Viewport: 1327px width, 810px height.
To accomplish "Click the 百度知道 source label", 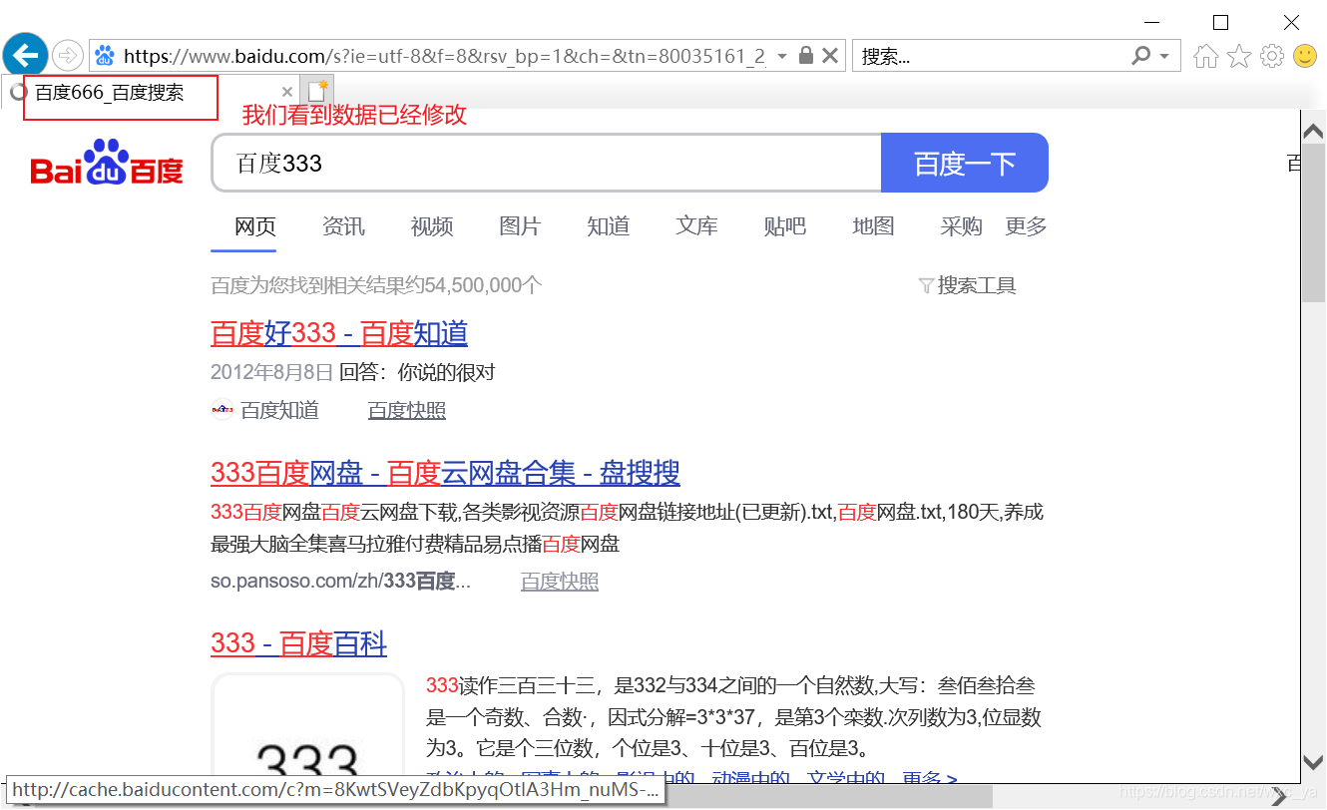I will [279, 410].
